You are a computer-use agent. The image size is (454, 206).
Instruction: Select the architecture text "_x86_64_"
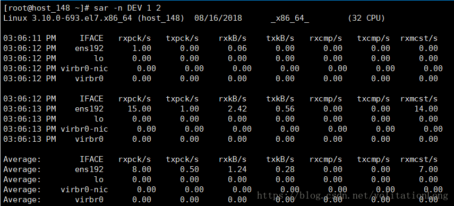click(290, 19)
